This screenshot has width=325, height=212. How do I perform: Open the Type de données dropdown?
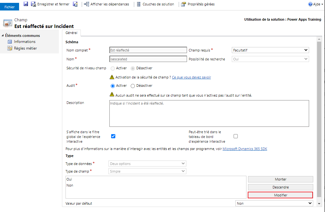147,163
